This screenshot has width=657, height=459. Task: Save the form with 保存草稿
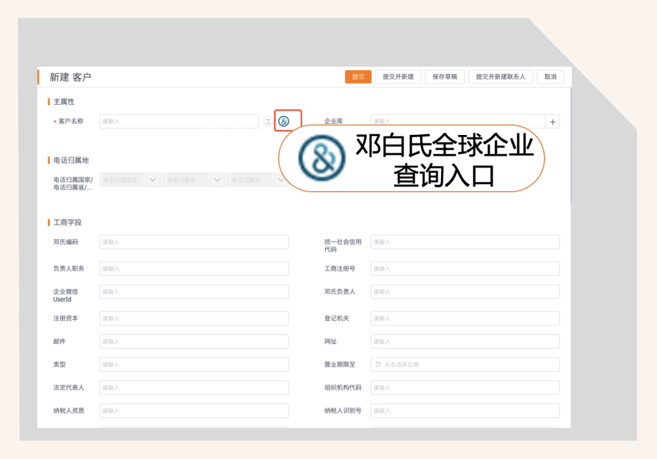(x=445, y=77)
